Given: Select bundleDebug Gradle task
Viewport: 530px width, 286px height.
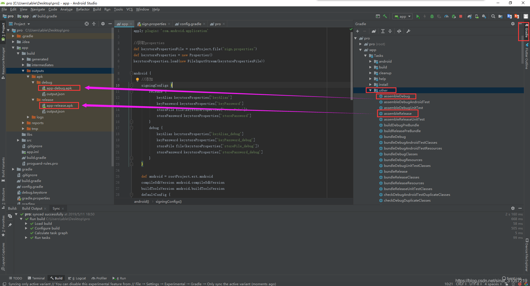Looking at the screenshot, I should (395, 137).
